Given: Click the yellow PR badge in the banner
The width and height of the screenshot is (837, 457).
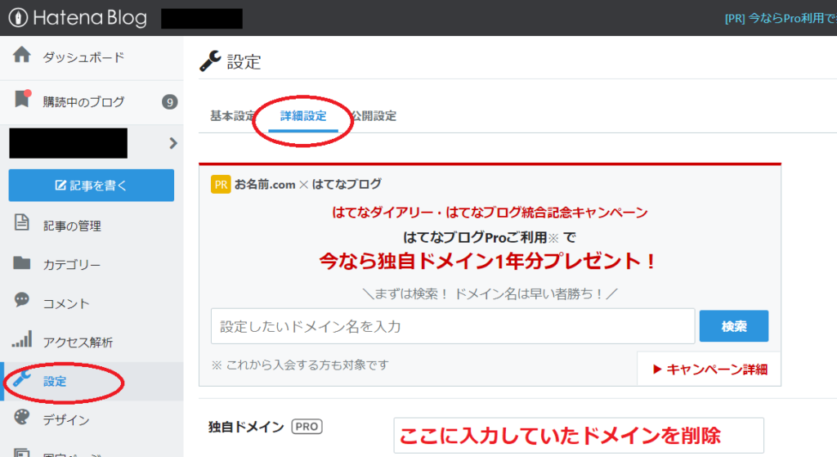Looking at the screenshot, I should coord(221,185).
